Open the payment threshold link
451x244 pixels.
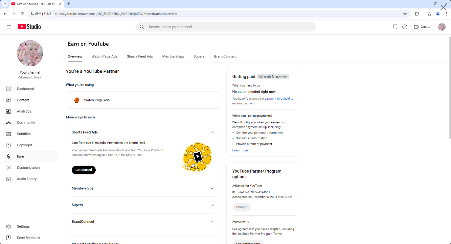277,99
